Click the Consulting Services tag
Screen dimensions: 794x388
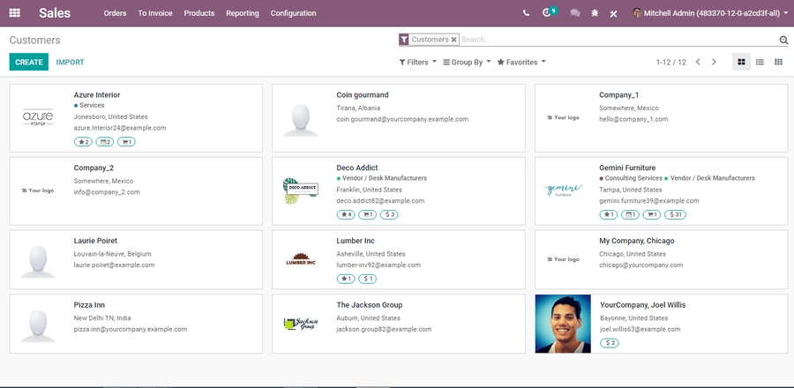coord(631,178)
